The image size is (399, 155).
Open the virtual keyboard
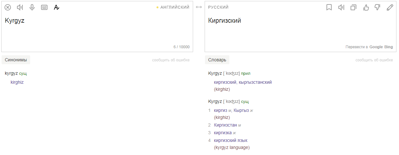click(44, 7)
